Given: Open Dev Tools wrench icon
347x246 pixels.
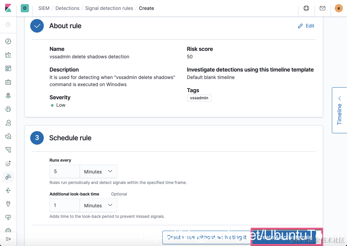Looking at the screenshot, I should pos(8,204).
